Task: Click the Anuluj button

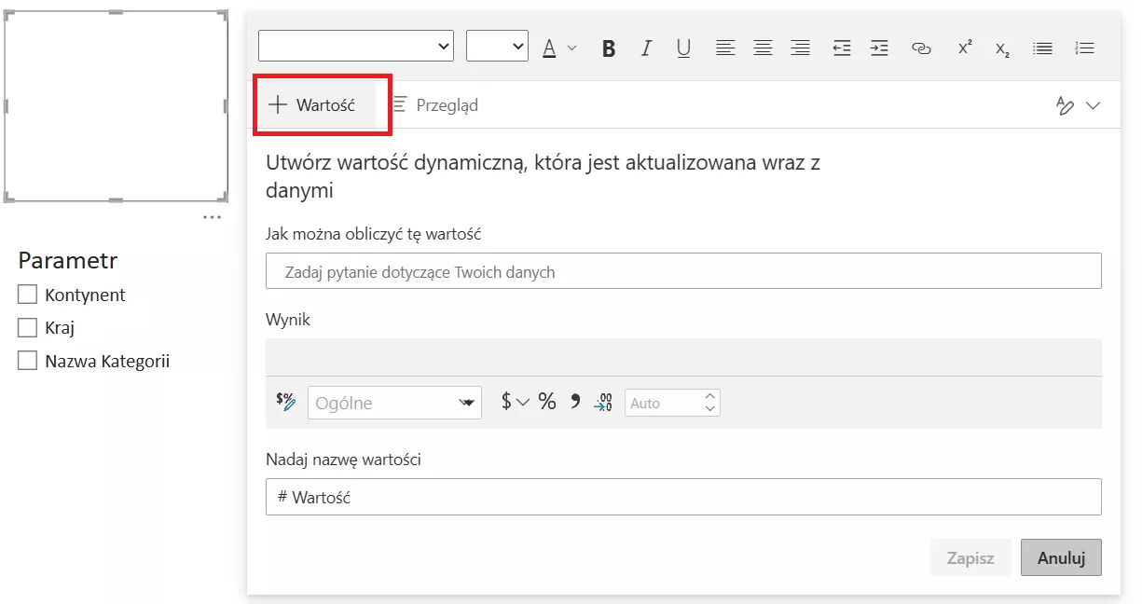Action: point(1061,558)
